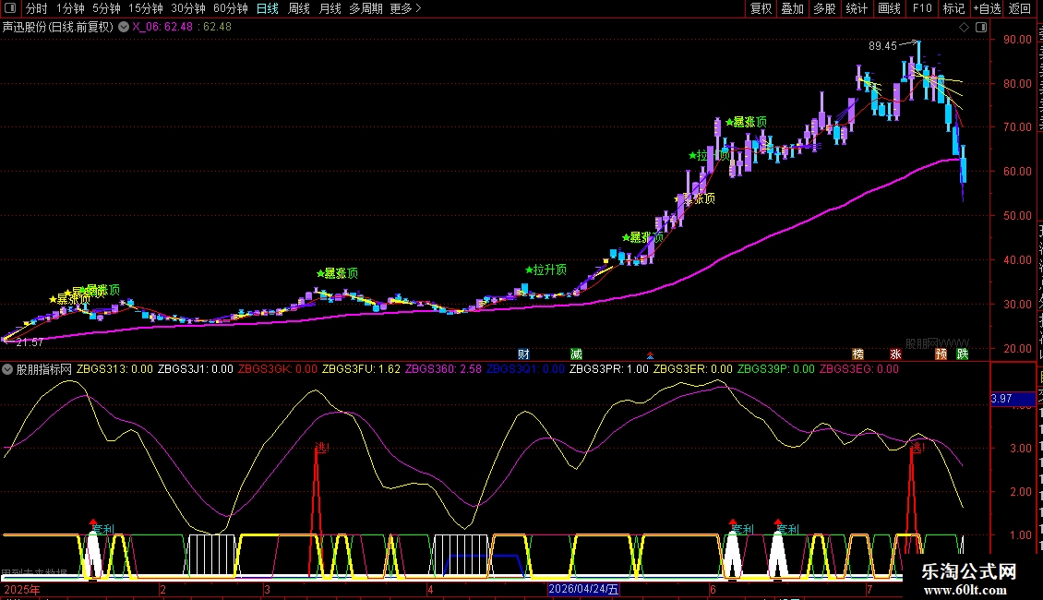
Task: Click the ZBGS39P: 0.00 value label
Action: 775,369
